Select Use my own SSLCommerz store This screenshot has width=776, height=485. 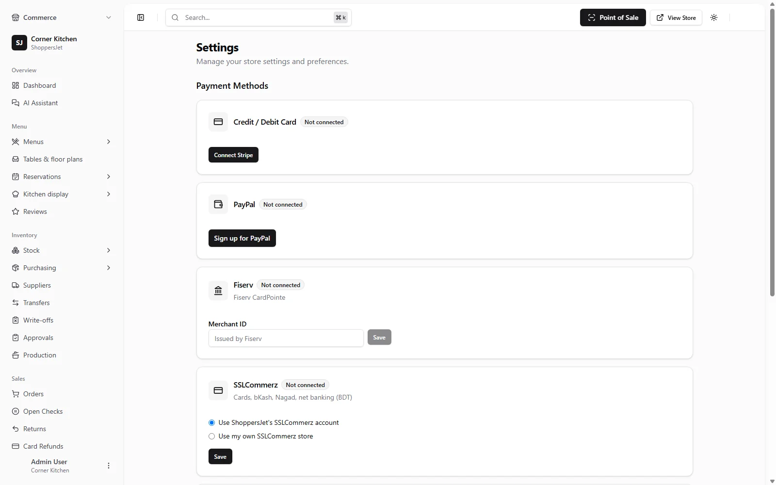tap(211, 436)
